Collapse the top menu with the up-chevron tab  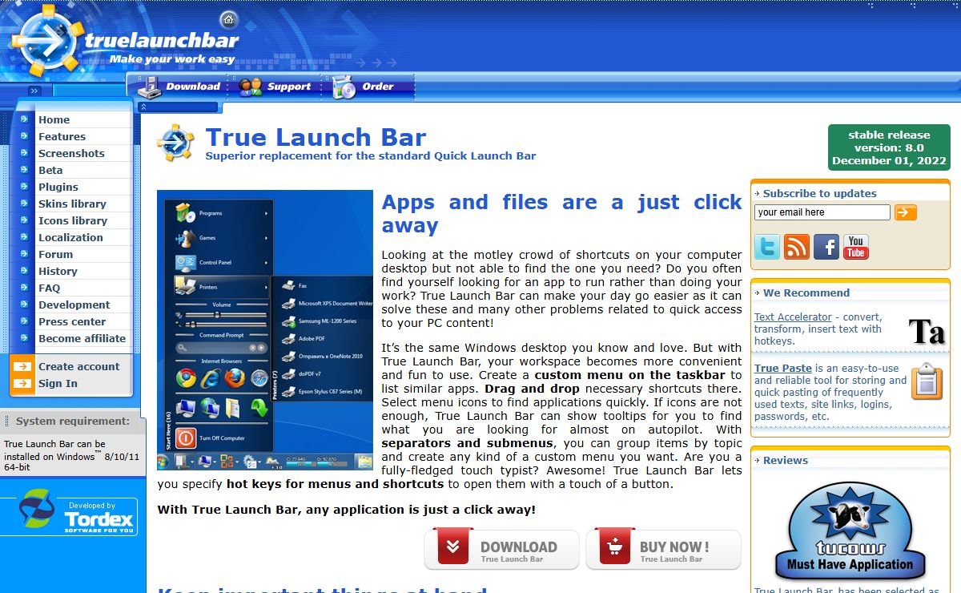pos(143,107)
